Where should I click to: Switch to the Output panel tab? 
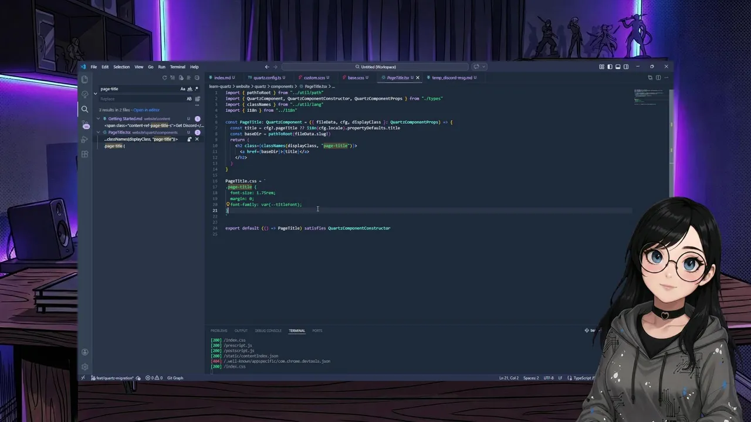pyautogui.click(x=241, y=331)
